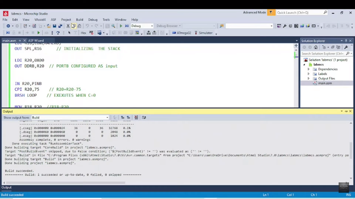
Task: Click the Copy icon in toolbar
Action: [73, 26]
